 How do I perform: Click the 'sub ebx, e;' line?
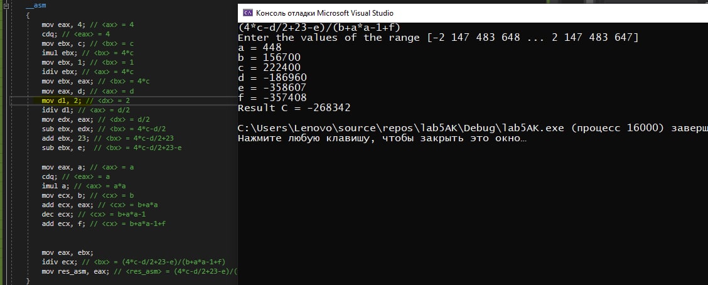click(x=112, y=148)
